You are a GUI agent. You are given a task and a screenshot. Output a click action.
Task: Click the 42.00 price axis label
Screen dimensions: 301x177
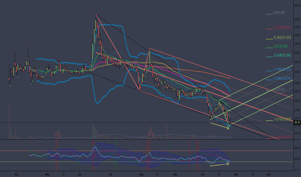point(297,20)
